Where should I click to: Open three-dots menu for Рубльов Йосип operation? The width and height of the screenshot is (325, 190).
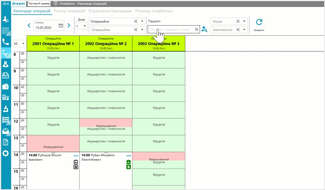pyautogui.click(x=76, y=155)
